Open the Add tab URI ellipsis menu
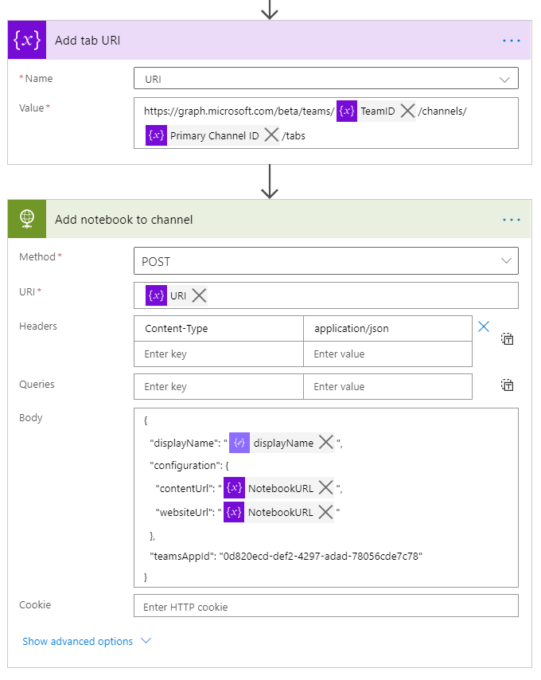The image size is (541, 680). (x=511, y=41)
